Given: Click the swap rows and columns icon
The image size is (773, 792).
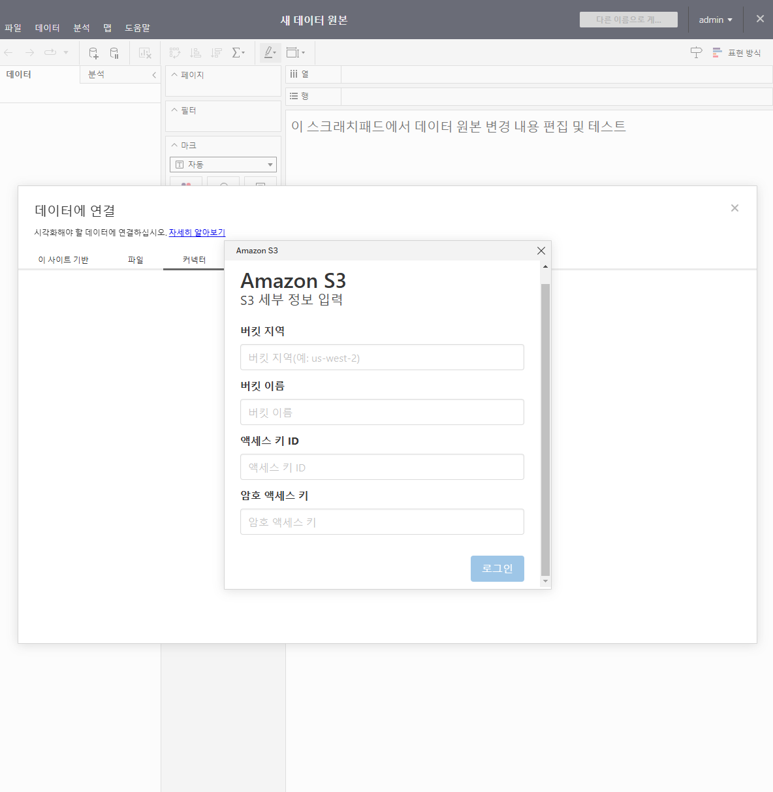Looking at the screenshot, I should point(175,53).
